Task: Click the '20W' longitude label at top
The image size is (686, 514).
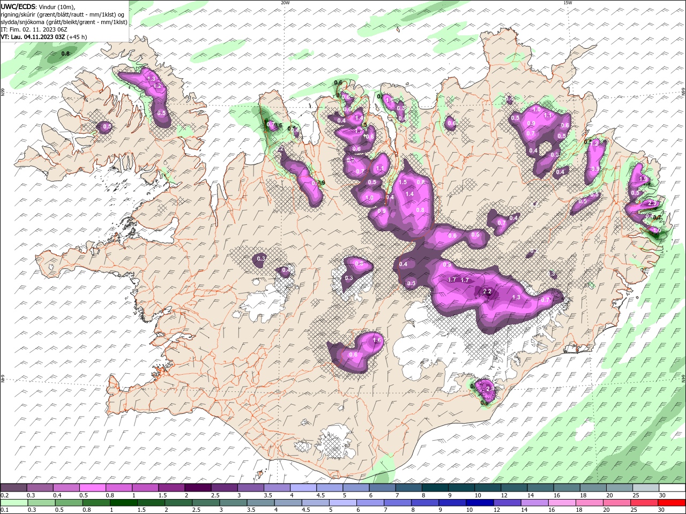Action: click(285, 3)
